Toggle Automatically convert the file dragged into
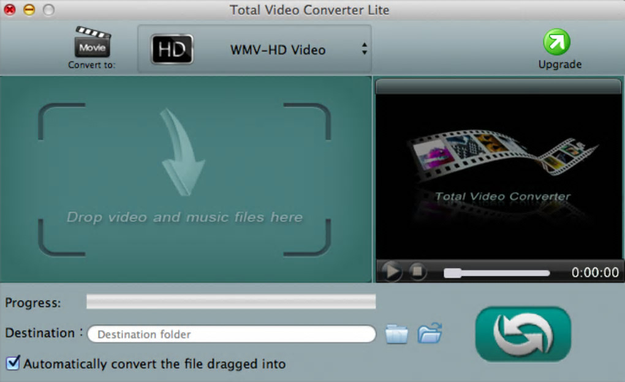Screen dimensions: 625x382 [x=12, y=363]
